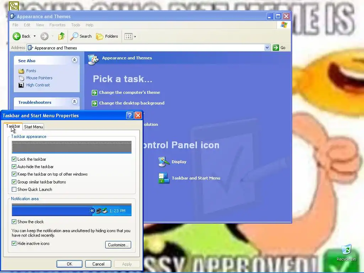This screenshot has height=273, width=364.
Task: Open the Mouse Pointers link
Action: 39,78
